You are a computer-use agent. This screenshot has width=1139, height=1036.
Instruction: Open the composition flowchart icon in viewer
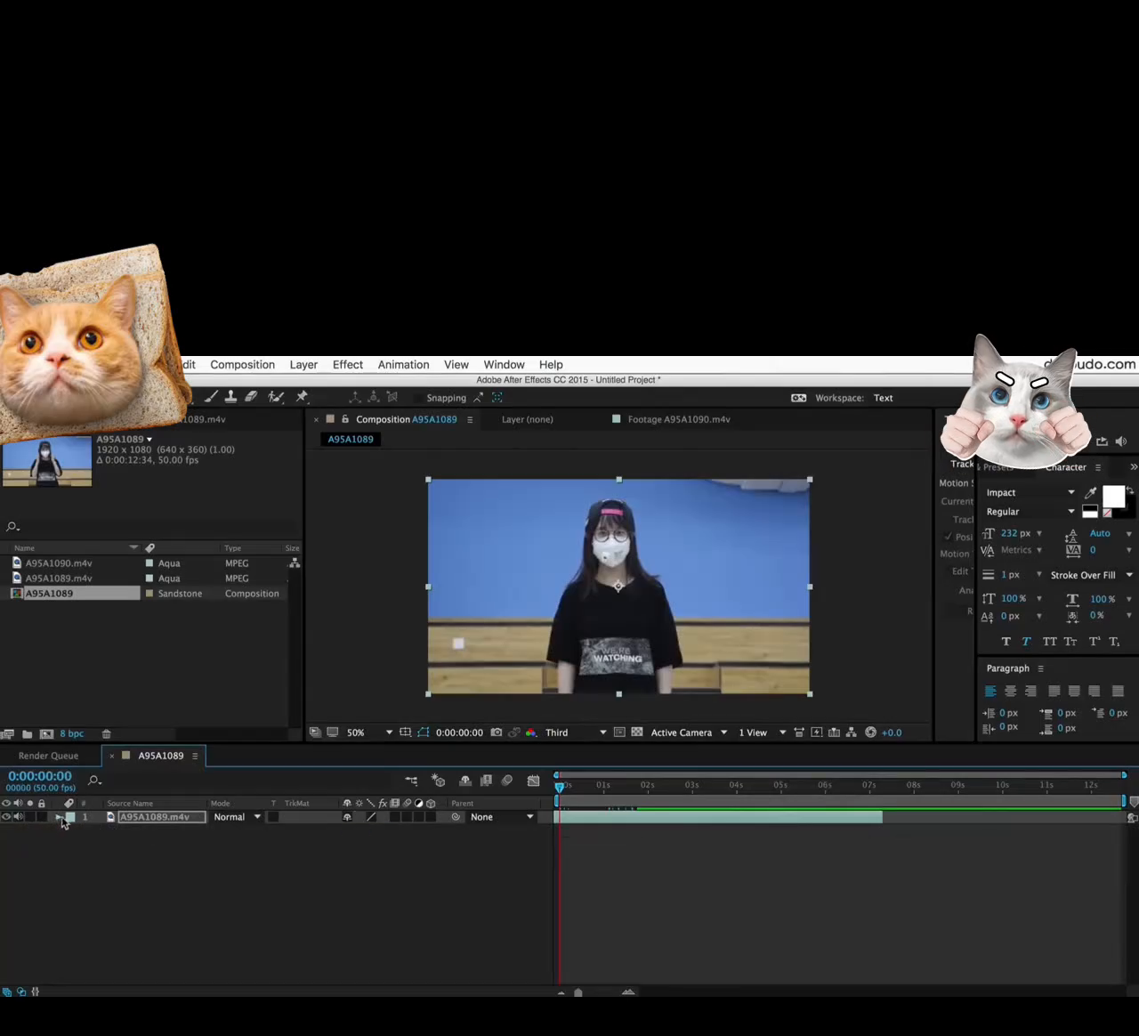click(851, 732)
